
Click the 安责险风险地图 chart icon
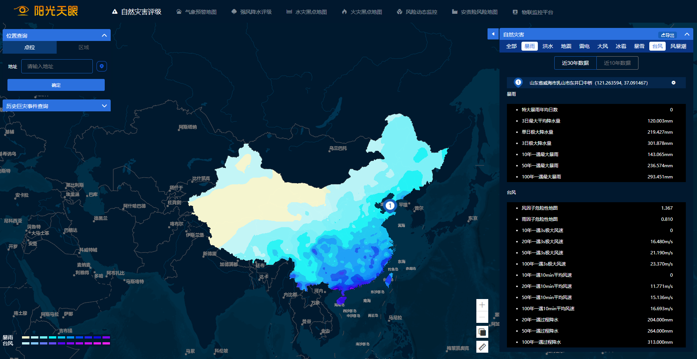click(455, 12)
